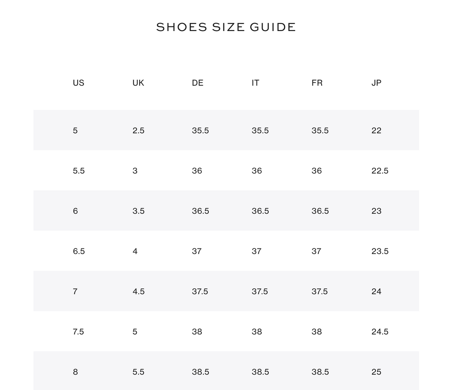Click US size 5.5 cell
The height and width of the screenshot is (390, 455).
click(x=79, y=171)
